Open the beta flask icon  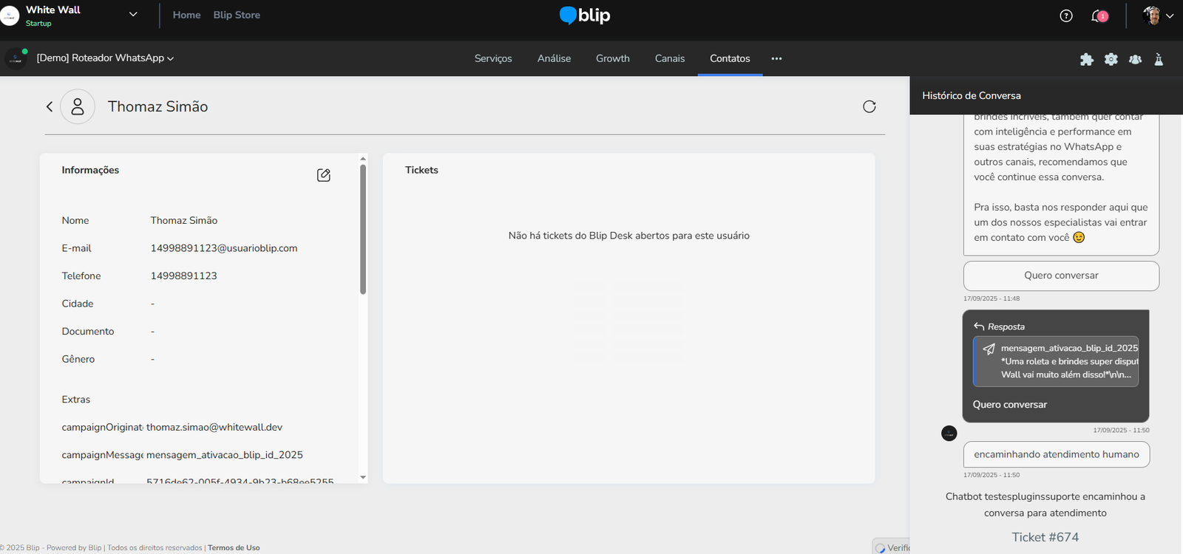coord(1159,59)
